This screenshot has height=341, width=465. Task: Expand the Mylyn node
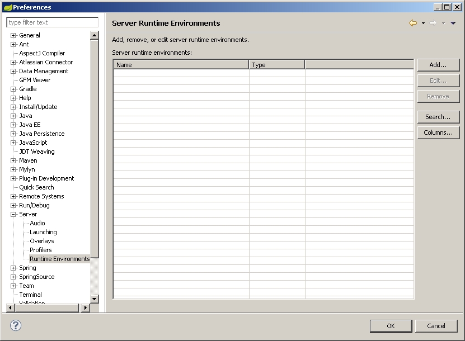tap(13, 169)
